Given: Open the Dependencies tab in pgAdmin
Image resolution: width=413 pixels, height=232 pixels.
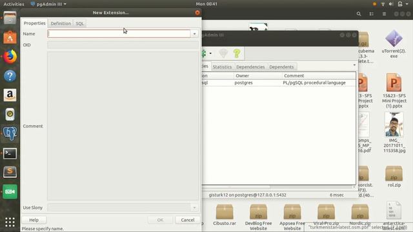Looking at the screenshot, I should point(250,67).
